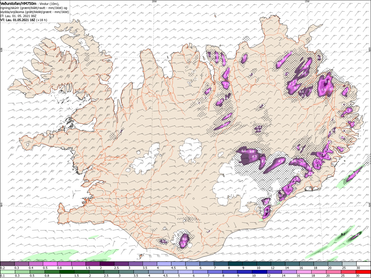Click the 0.2 label starting the upper legend
The image size is (371, 278).
tap(2, 268)
